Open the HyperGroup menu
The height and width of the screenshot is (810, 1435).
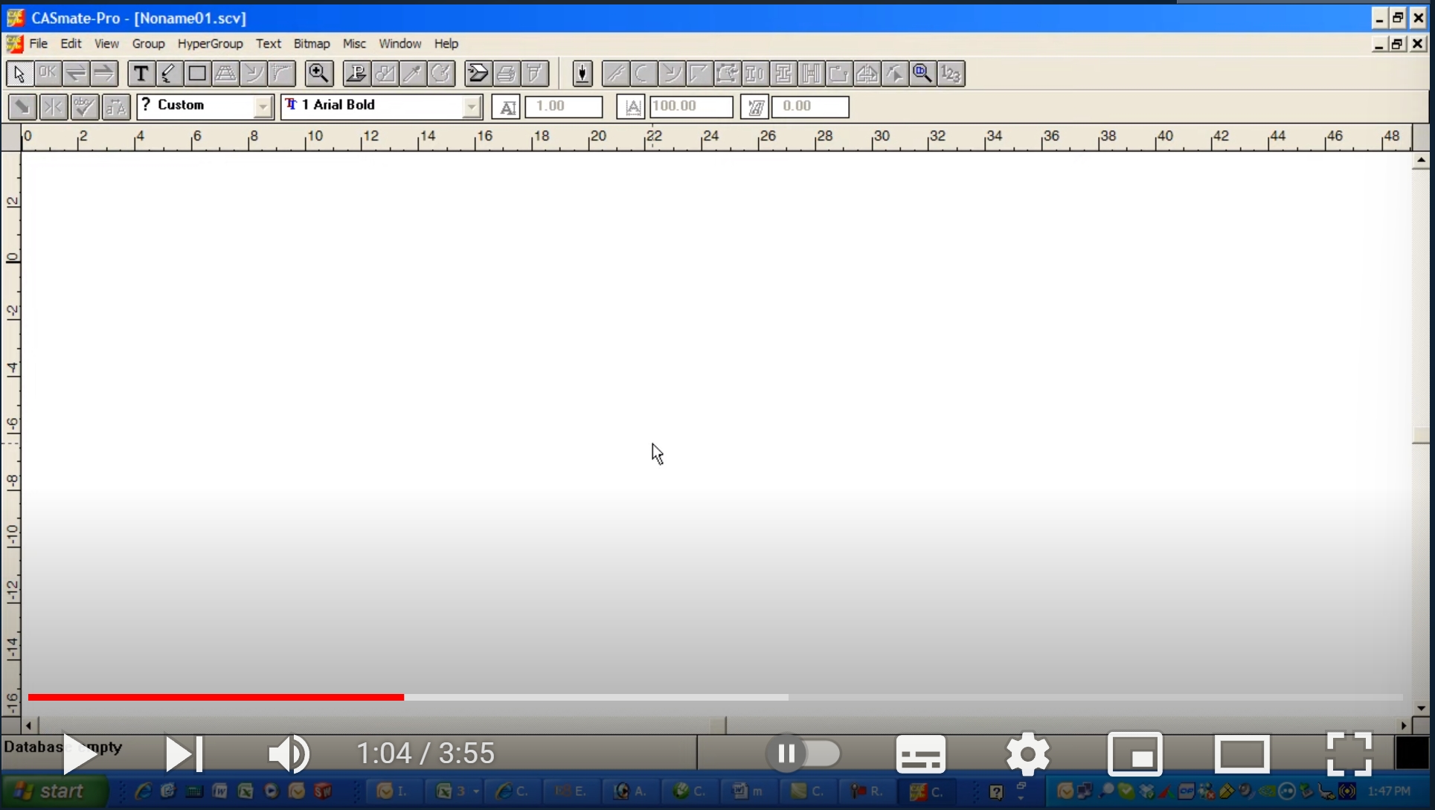click(211, 43)
